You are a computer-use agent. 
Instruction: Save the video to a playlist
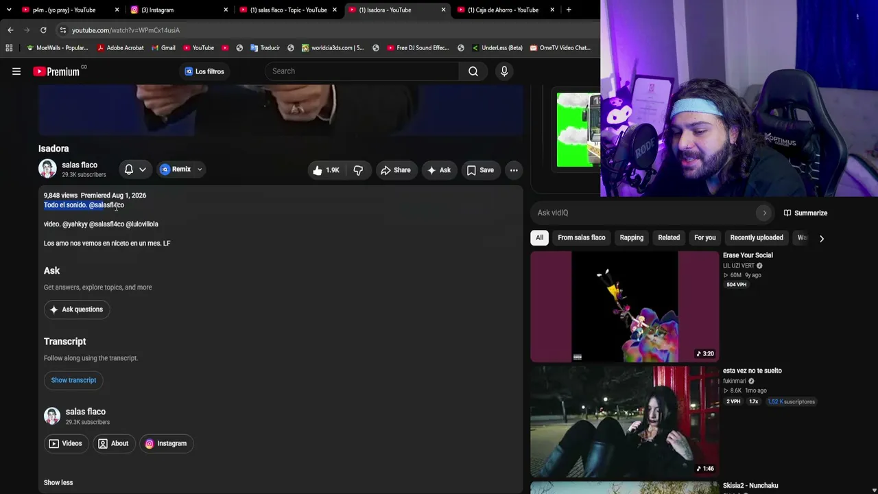click(x=480, y=170)
